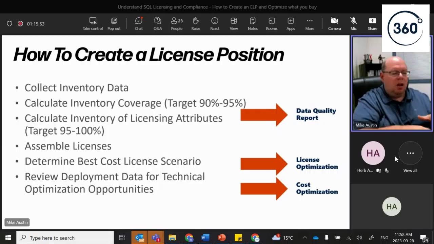
Task: Open the meeting Chat panel
Action: point(139,24)
